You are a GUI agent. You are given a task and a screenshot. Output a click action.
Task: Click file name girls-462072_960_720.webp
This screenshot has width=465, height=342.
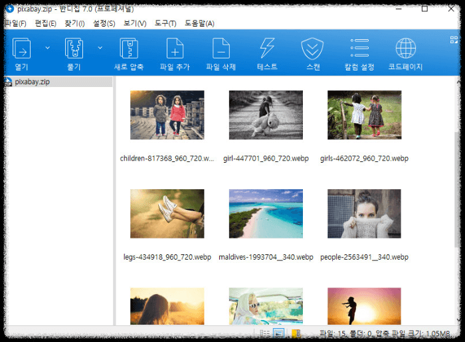[365, 159]
